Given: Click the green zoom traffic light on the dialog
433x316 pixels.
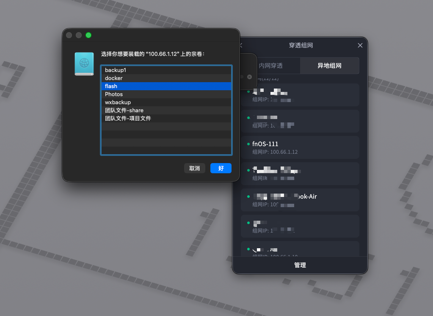Looking at the screenshot, I should pyautogui.click(x=88, y=35).
